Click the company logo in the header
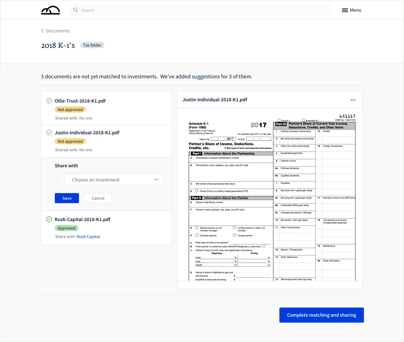 pos(50,10)
